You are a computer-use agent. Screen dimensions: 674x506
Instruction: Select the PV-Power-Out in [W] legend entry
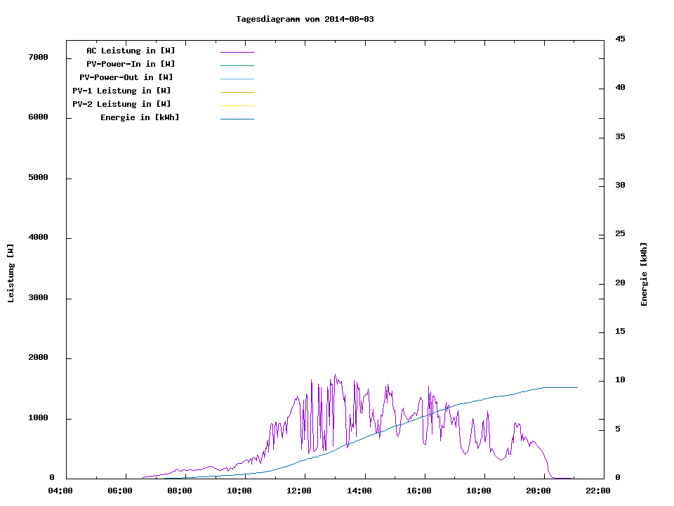126,77
